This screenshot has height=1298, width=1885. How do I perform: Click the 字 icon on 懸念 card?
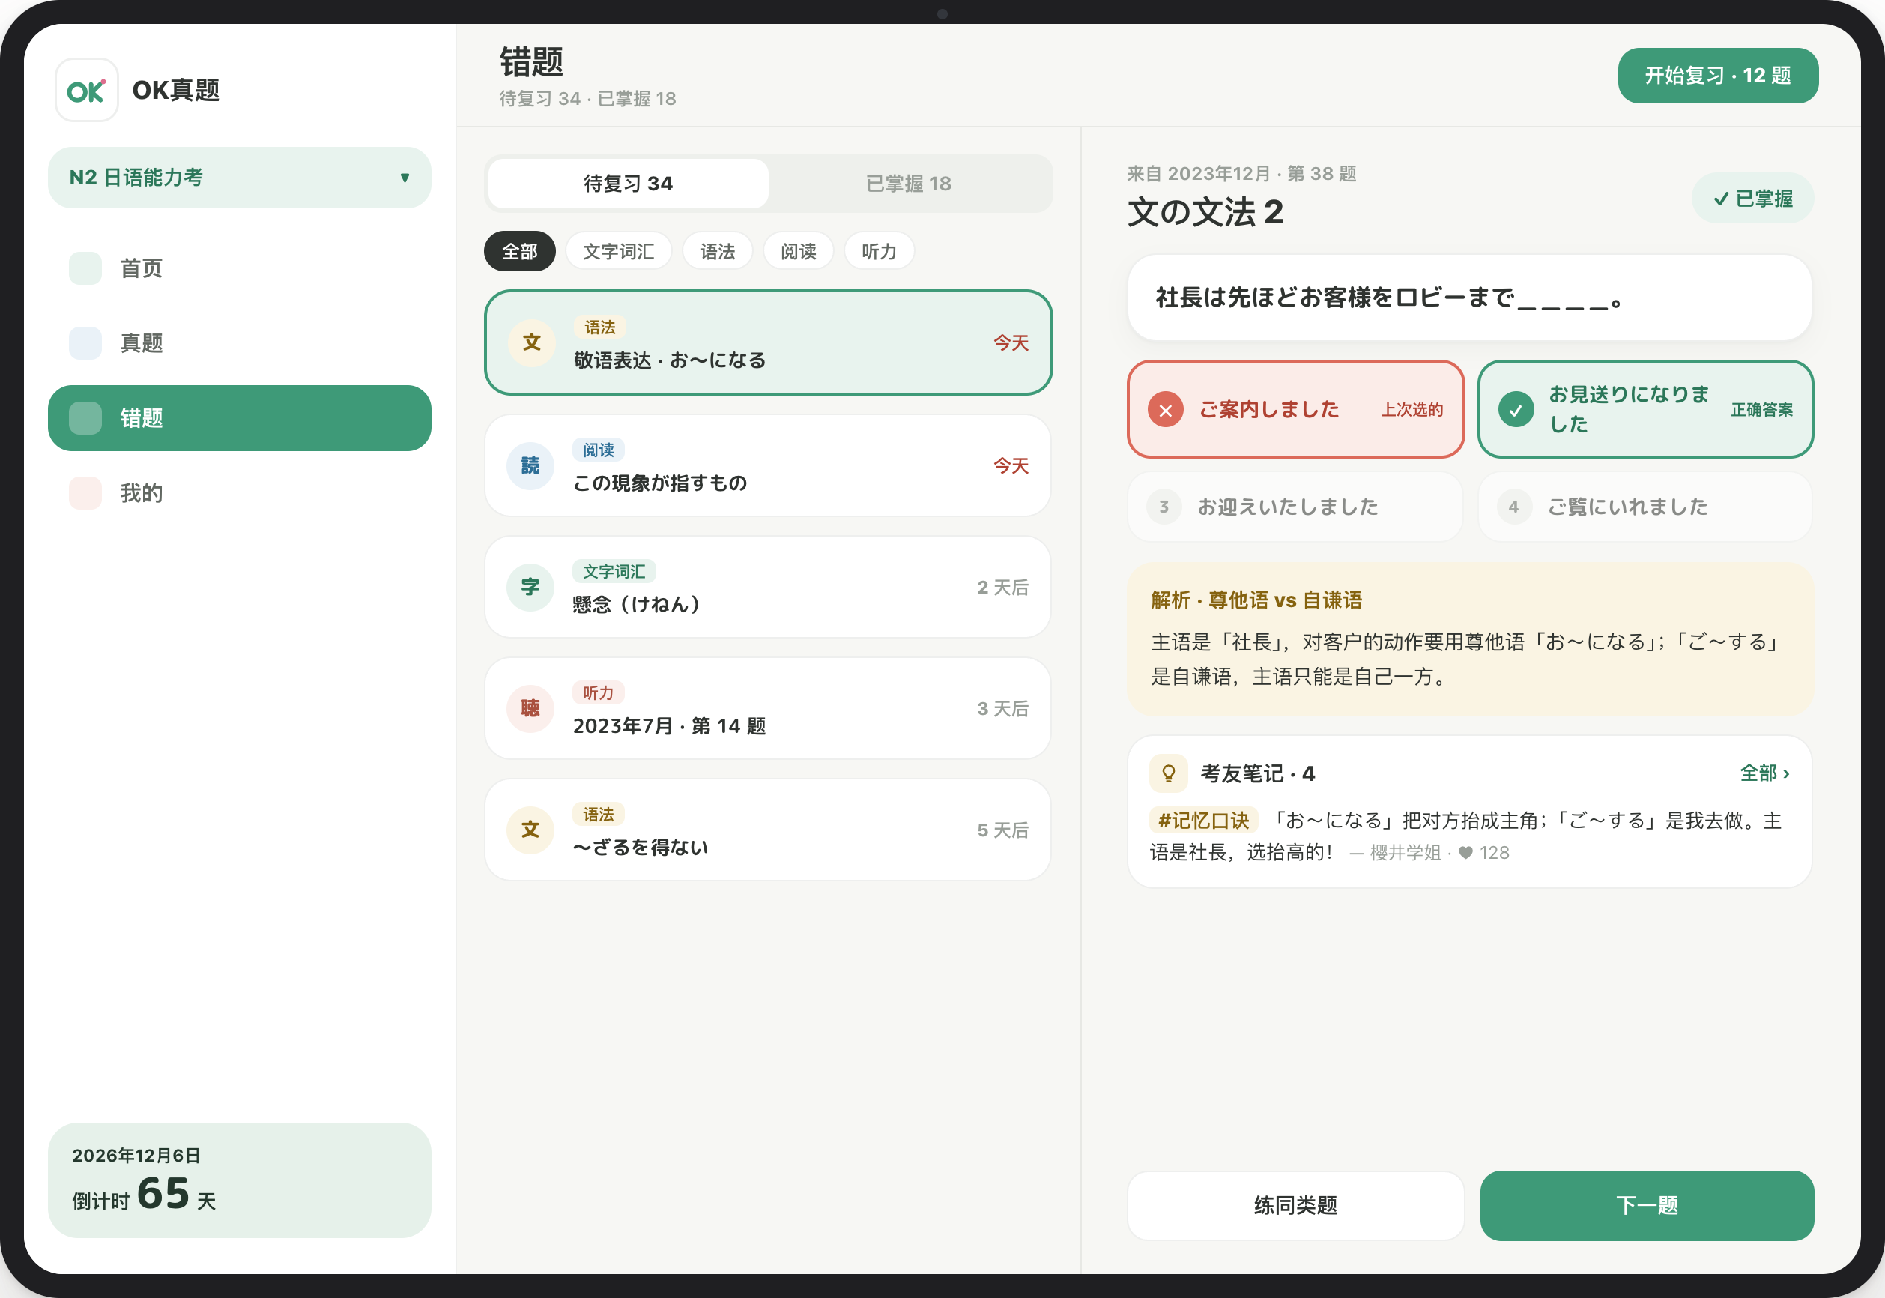(530, 588)
